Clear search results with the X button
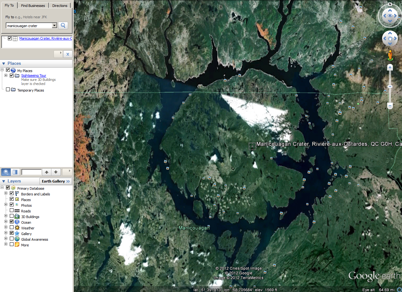402x292 pixels. coord(67,54)
